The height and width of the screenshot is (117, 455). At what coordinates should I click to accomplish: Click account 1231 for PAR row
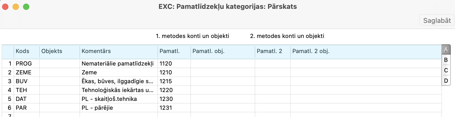pyautogui.click(x=174, y=108)
